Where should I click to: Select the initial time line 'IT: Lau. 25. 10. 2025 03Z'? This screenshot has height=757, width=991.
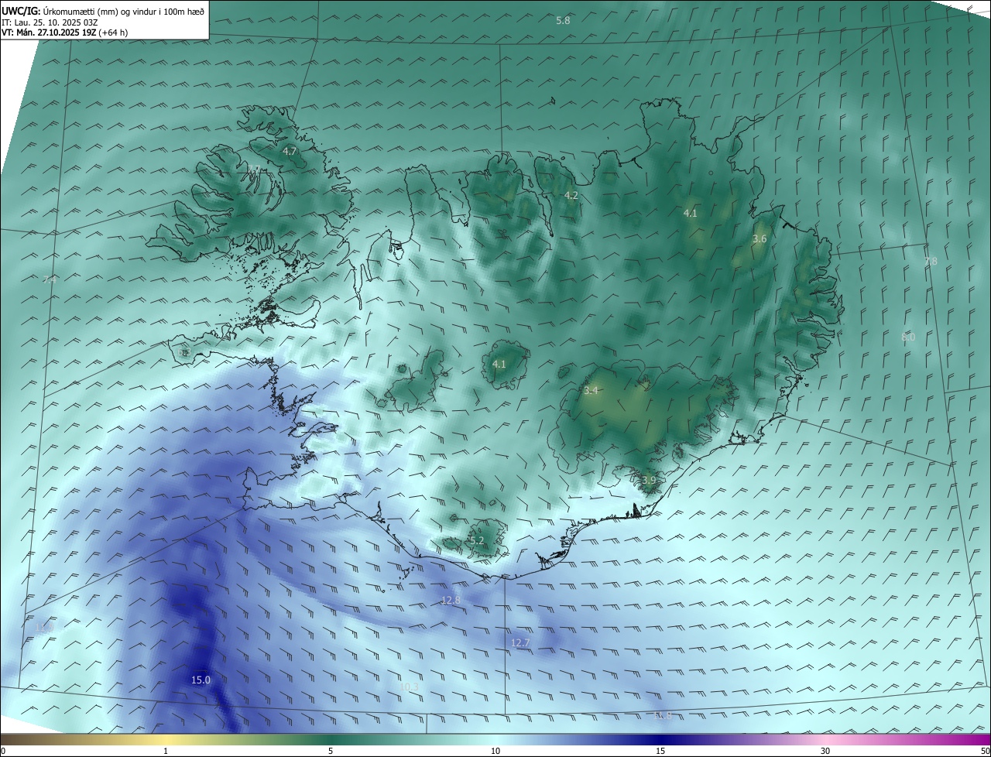point(50,22)
